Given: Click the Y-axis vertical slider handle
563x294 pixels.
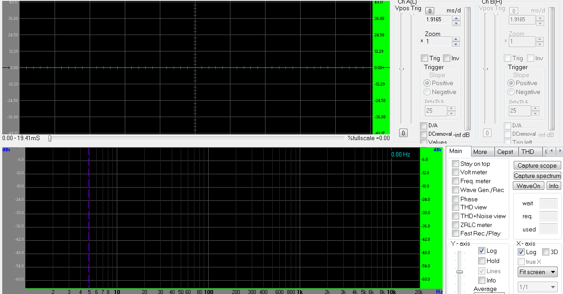Looking at the screenshot, I should [460, 271].
